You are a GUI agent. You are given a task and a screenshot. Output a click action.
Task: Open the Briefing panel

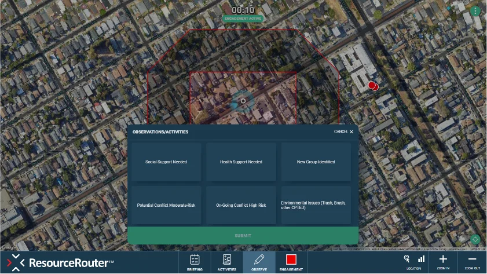[x=195, y=262]
